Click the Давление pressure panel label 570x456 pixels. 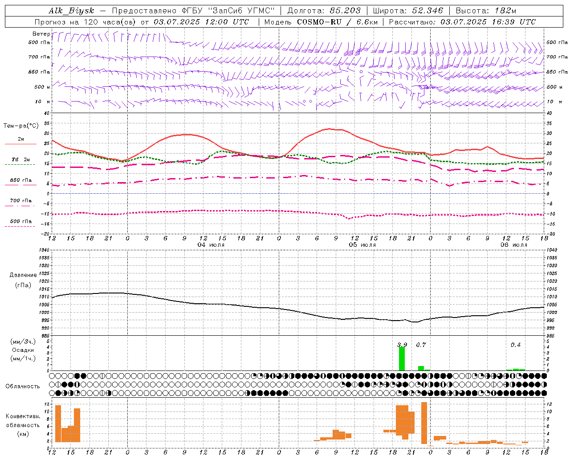pos(23,275)
